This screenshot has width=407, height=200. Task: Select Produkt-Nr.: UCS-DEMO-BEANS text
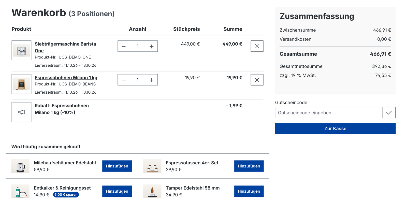[65, 84]
